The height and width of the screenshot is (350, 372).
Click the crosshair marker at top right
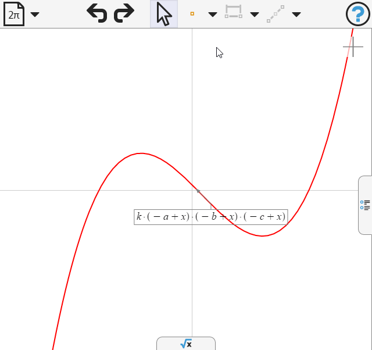[353, 47]
